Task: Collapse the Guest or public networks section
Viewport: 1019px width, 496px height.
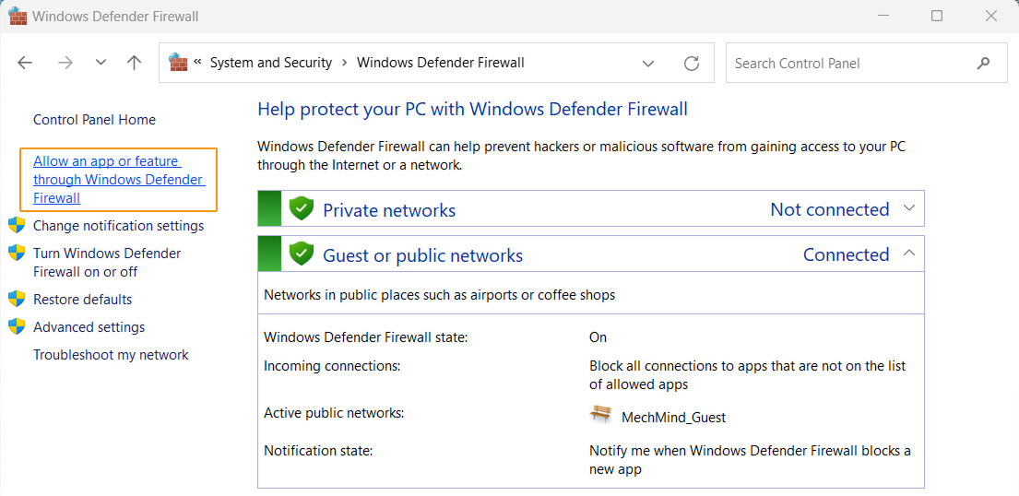Action: (909, 254)
